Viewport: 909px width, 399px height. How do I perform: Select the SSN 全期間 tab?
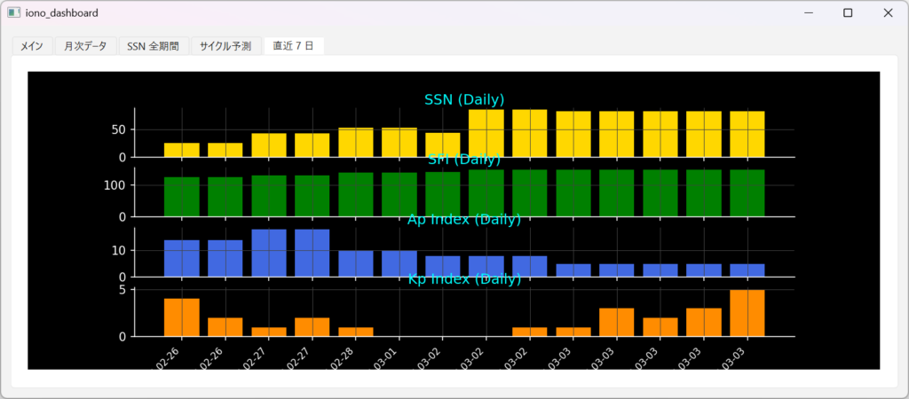click(x=153, y=45)
